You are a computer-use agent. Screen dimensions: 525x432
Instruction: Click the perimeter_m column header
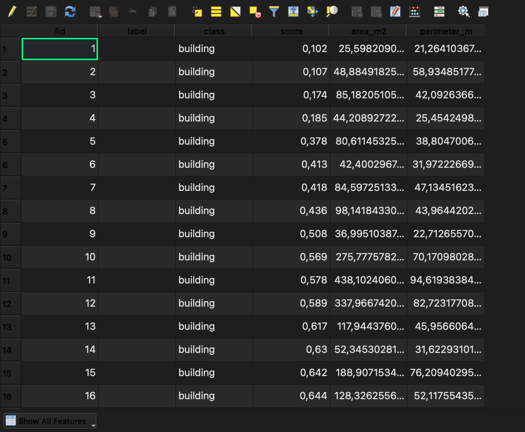[x=445, y=31]
